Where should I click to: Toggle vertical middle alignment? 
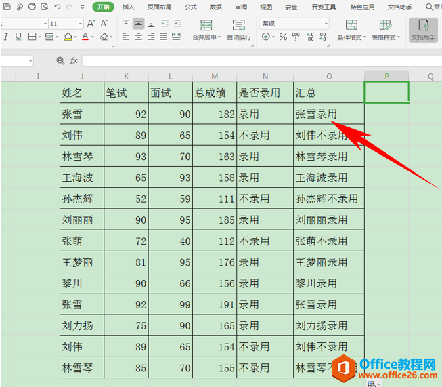coord(138,24)
